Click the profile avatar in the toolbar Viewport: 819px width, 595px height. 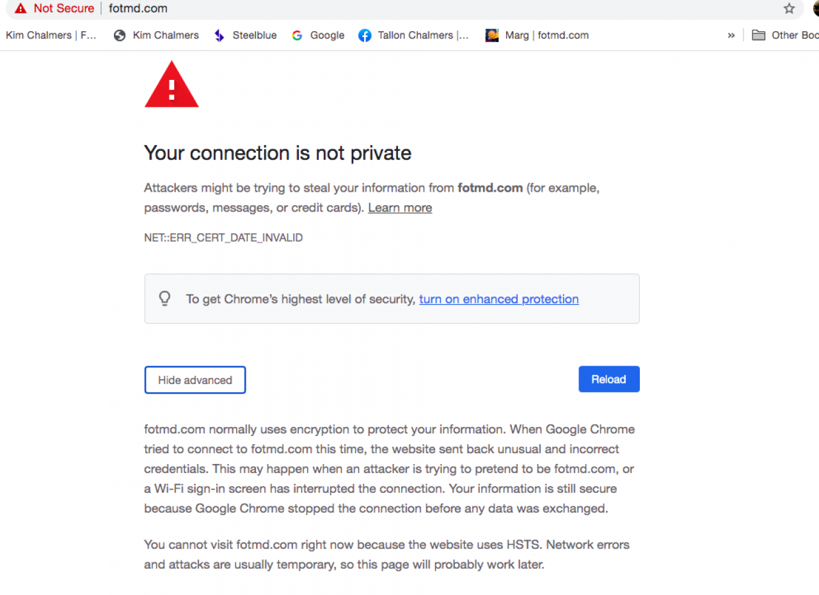tap(815, 9)
